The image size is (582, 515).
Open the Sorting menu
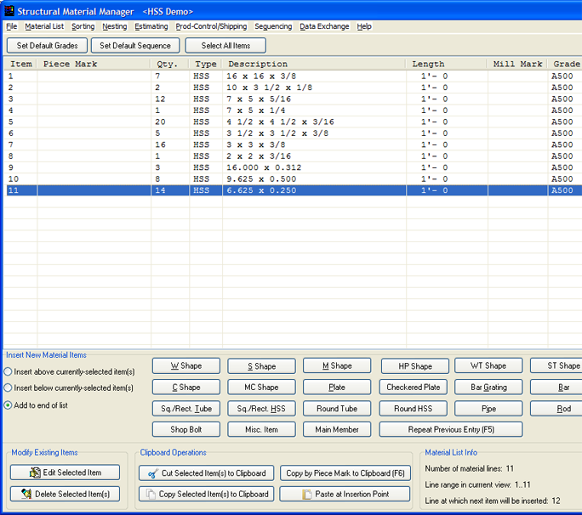click(83, 26)
